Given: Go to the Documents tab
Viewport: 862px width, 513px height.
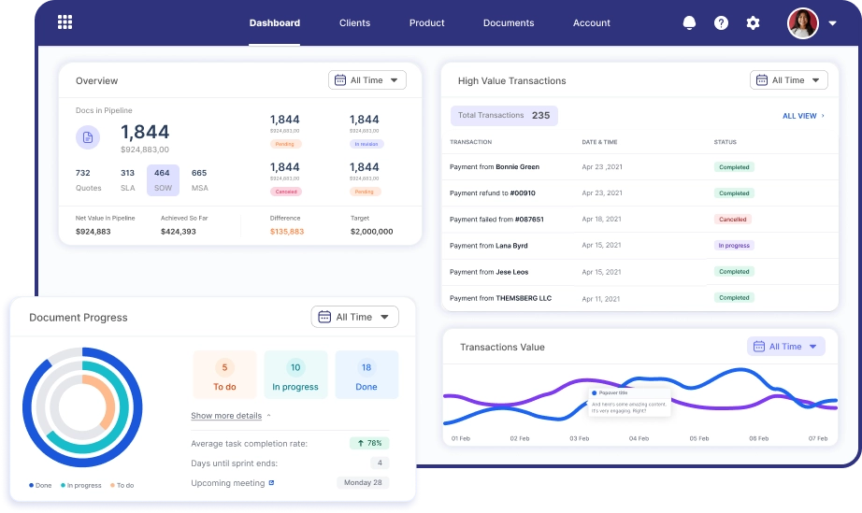Looking at the screenshot, I should click(x=509, y=23).
